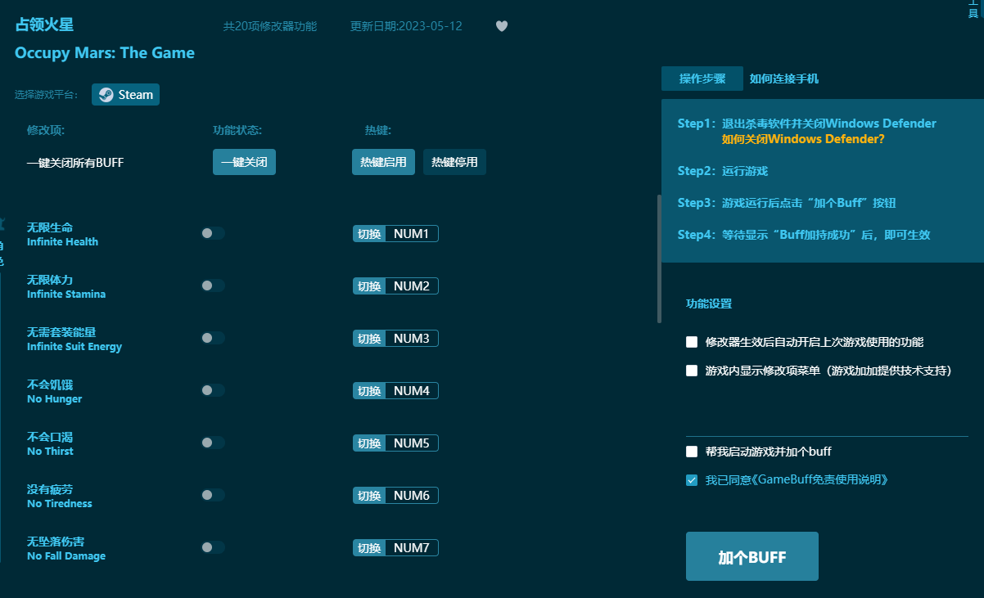Switch to 如何连接手机 tab
The image size is (984, 598).
coord(783,79)
